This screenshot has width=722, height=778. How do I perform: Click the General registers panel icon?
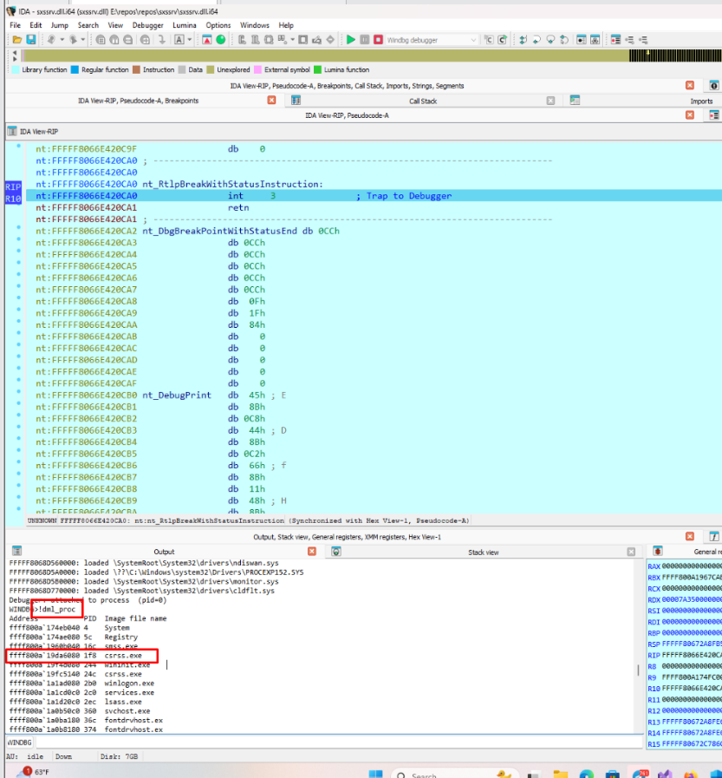click(x=658, y=551)
